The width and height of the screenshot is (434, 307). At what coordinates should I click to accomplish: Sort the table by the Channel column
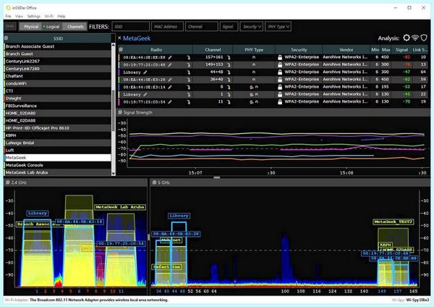click(213, 49)
